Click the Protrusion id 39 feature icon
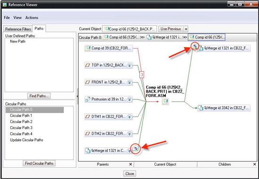The image size is (259, 179). 88,99
